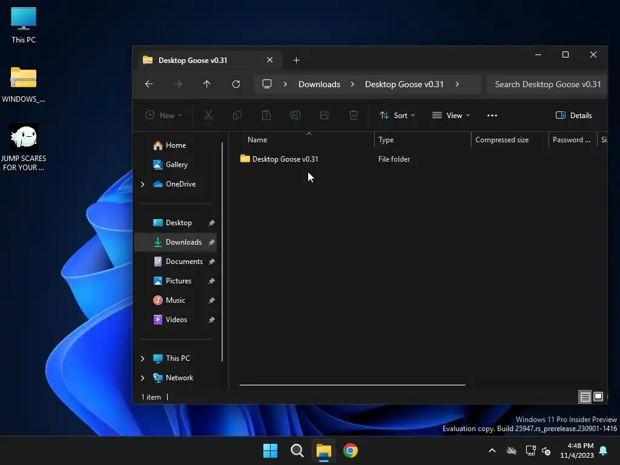Open Home in navigation pane
The height and width of the screenshot is (465, 620).
[x=176, y=145]
